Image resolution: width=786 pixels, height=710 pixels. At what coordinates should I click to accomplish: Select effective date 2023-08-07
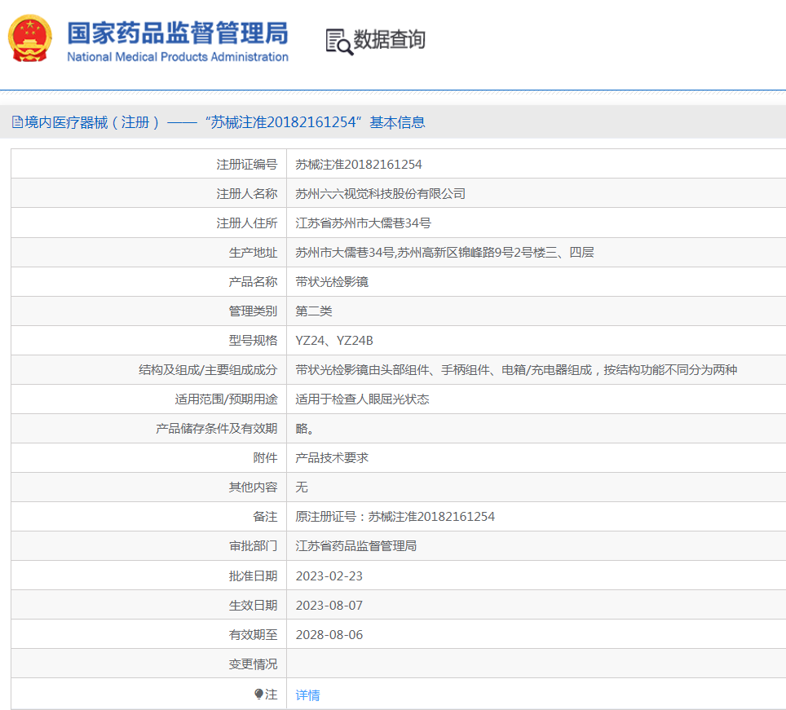tap(329, 606)
